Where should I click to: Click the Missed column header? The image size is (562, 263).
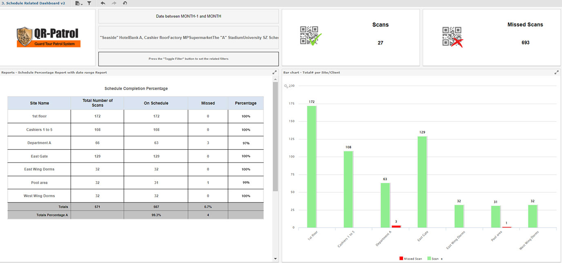[x=208, y=103]
